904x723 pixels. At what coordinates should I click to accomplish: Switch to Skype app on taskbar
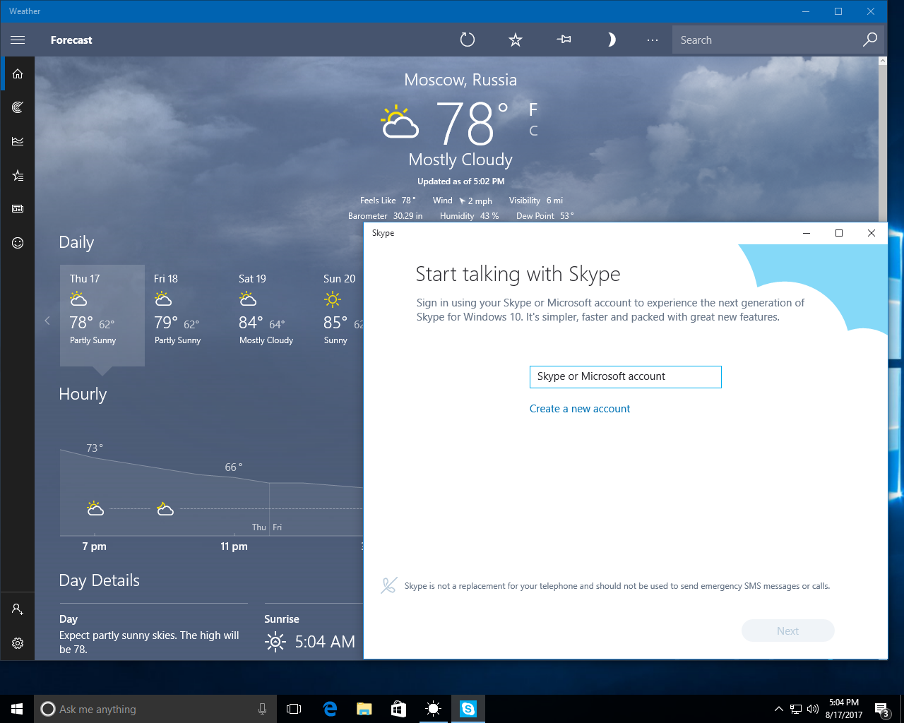coord(468,709)
